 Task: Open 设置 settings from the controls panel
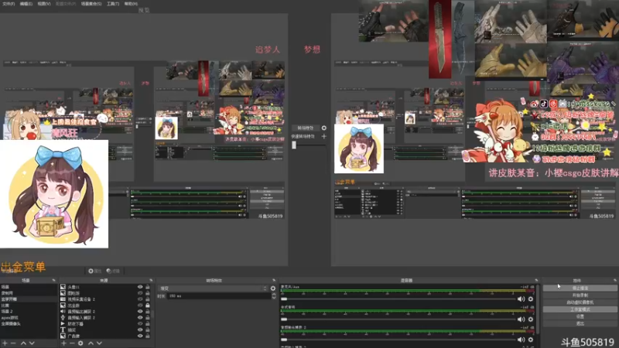click(580, 316)
